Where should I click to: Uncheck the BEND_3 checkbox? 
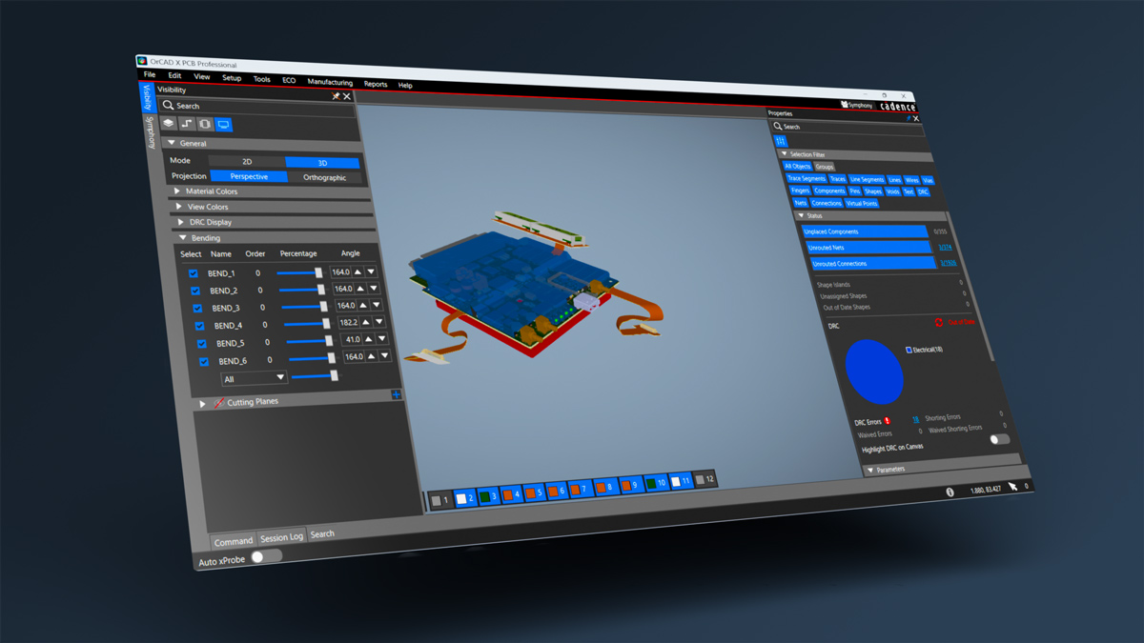(197, 308)
